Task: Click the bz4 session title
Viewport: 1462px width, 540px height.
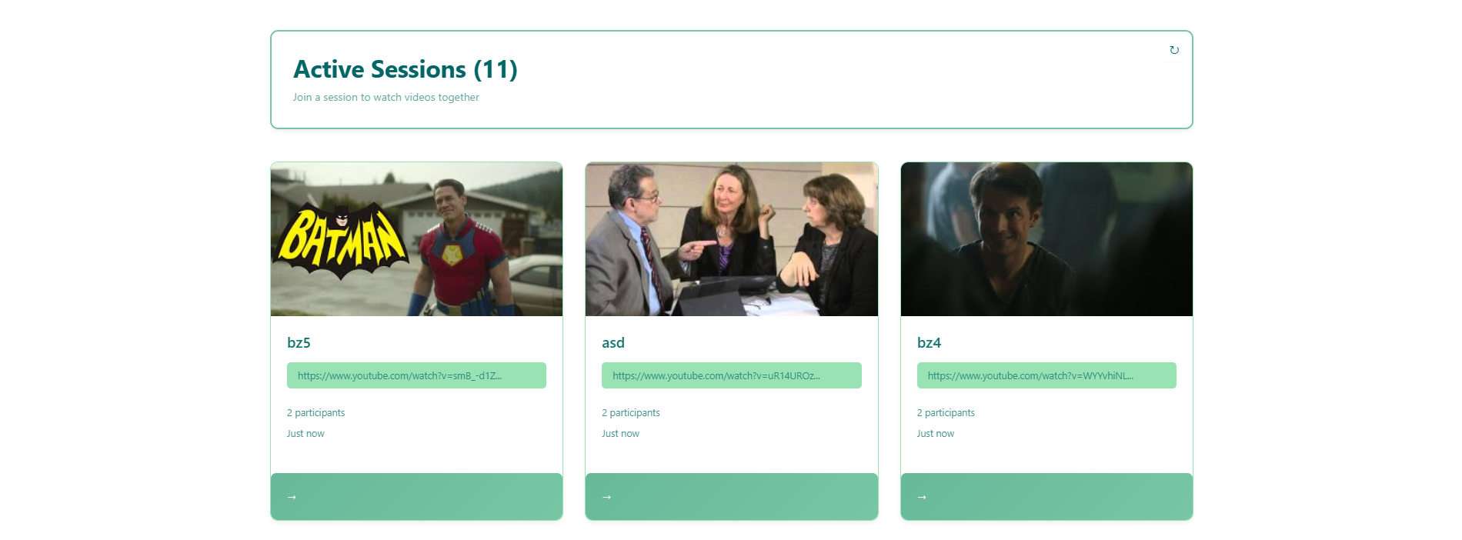Action: click(929, 343)
